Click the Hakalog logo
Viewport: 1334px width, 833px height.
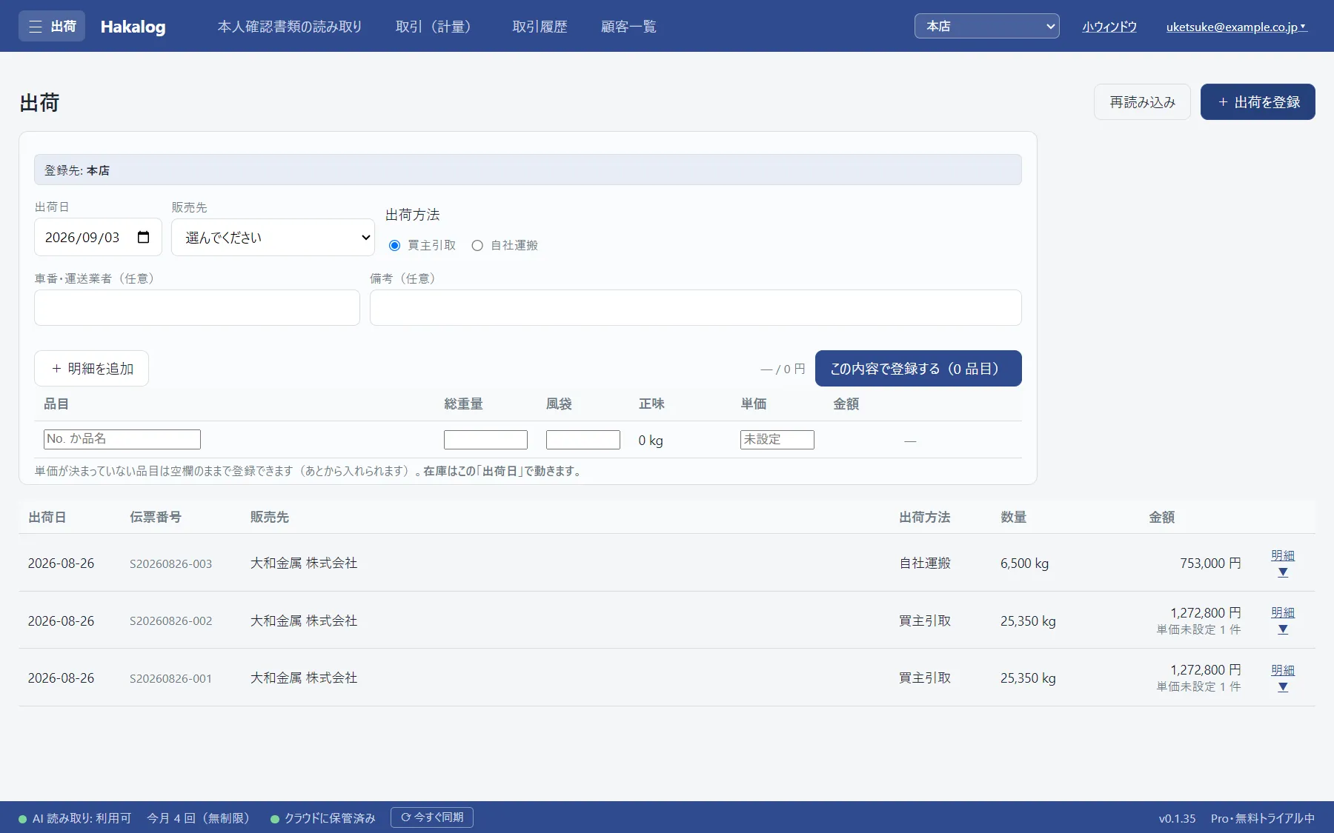point(133,27)
